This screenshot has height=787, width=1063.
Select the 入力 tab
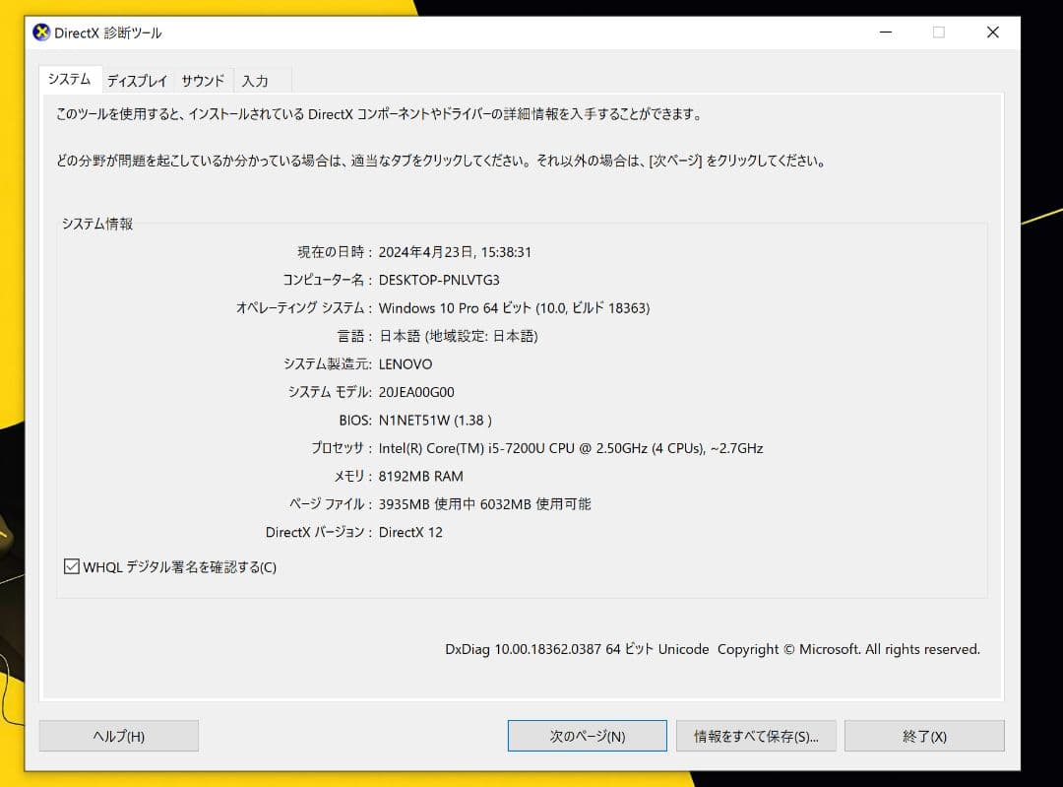tap(255, 81)
